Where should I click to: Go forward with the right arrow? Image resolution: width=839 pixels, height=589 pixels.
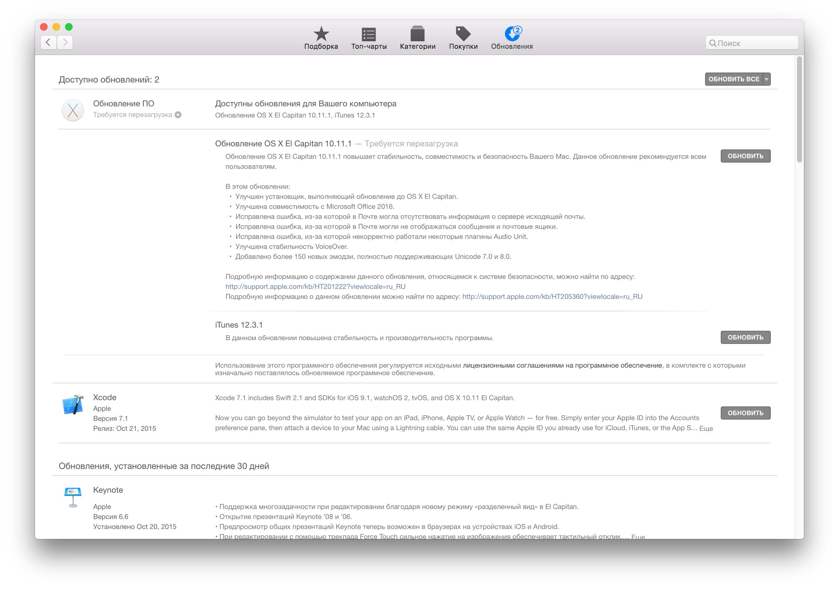click(65, 42)
